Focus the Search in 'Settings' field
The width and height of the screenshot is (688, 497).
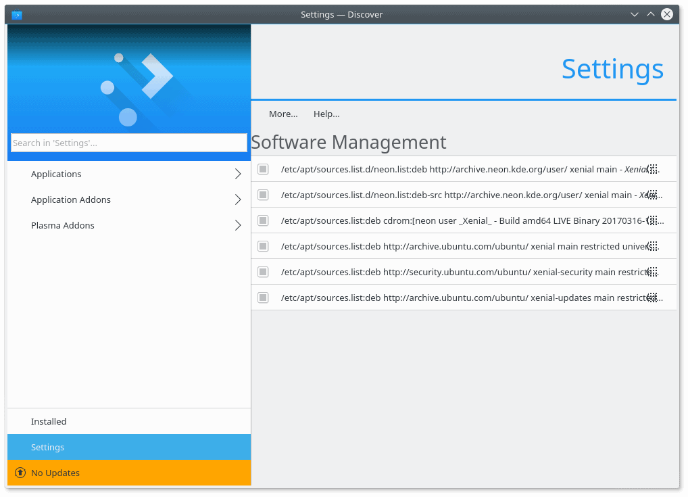pos(130,143)
